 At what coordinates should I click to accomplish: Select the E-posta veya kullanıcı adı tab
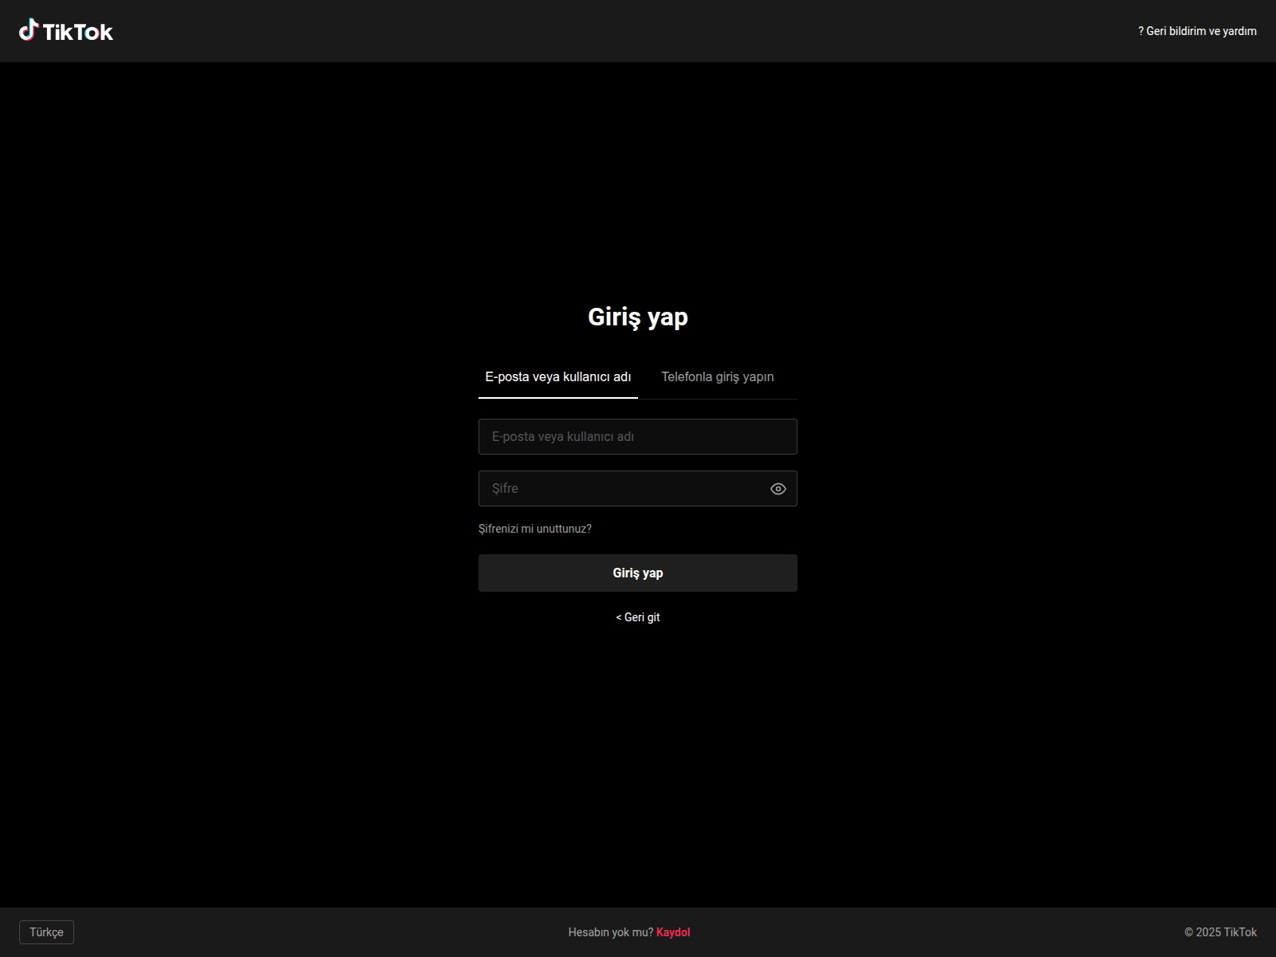558,377
